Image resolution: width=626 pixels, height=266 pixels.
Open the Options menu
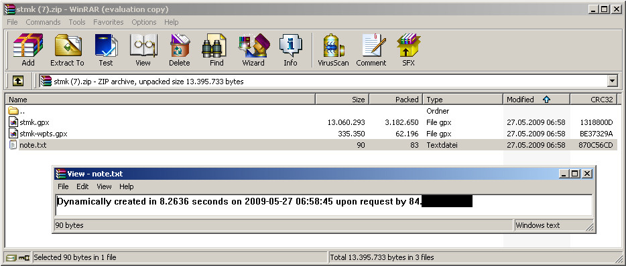click(x=145, y=22)
